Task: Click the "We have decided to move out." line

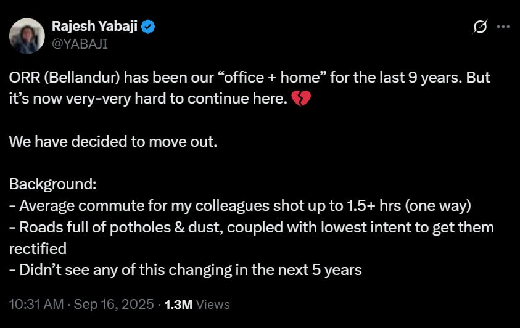Action: [x=113, y=141]
